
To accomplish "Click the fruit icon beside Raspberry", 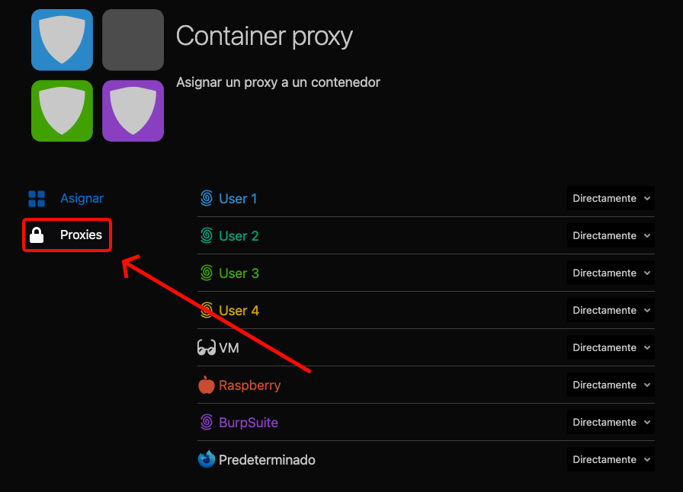I will tap(206, 385).
